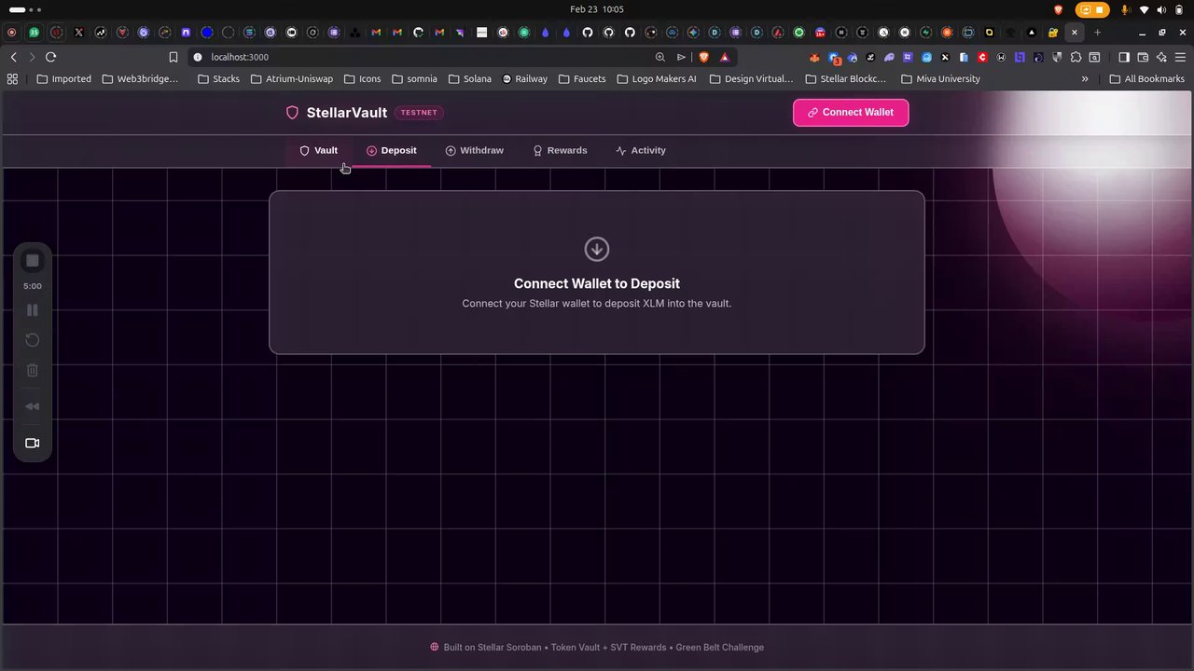Click the deposit down-arrow circle icon
The image size is (1194, 671).
pos(597,249)
